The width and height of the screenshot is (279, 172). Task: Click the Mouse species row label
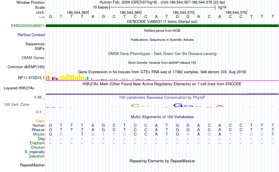point(39,134)
